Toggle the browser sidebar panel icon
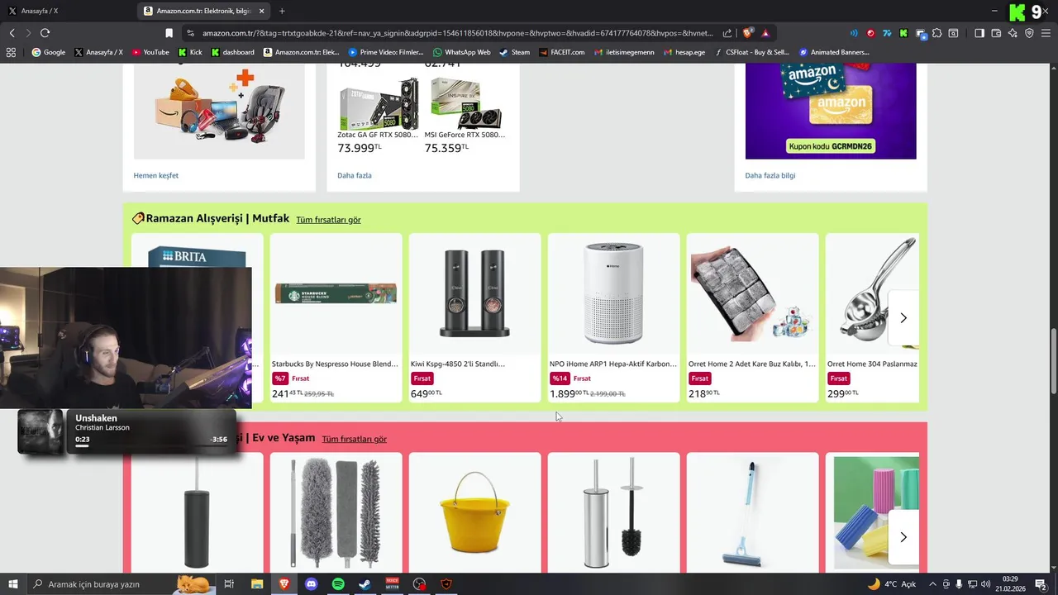The width and height of the screenshot is (1058, 595). (979, 33)
